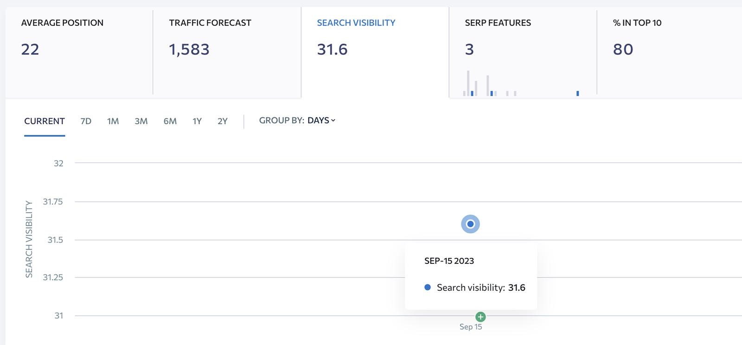This screenshot has width=742, height=345.
Task: Open the % In Top 10 card
Action: 669,52
